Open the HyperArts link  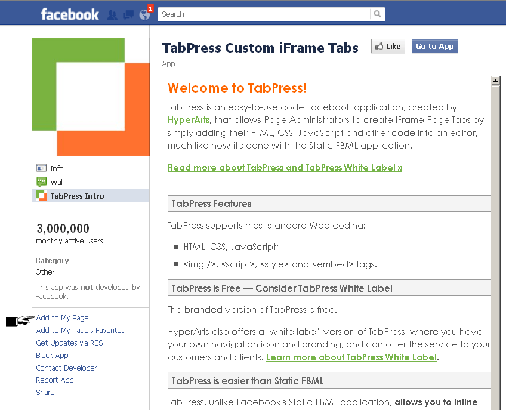(x=188, y=120)
